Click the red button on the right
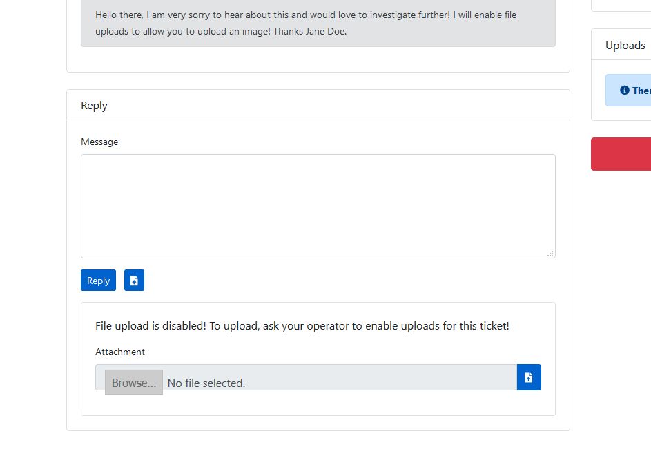651x456 pixels. point(621,153)
